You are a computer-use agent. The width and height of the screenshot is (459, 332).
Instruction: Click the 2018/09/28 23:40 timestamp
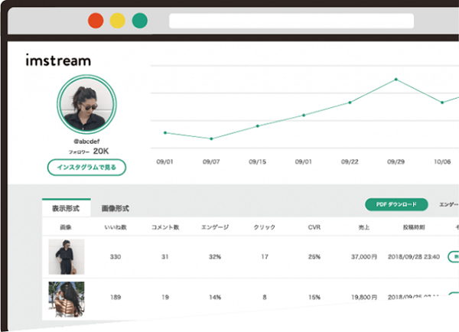pos(414,257)
